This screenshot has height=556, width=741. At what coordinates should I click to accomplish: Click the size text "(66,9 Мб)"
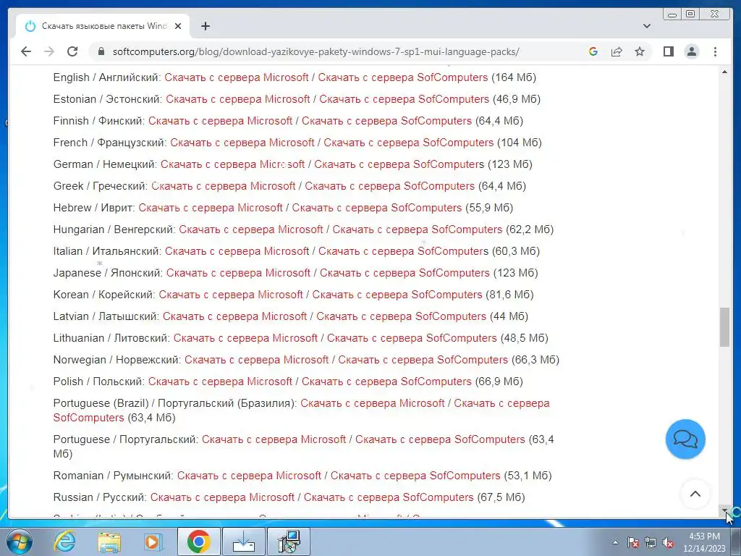(499, 382)
